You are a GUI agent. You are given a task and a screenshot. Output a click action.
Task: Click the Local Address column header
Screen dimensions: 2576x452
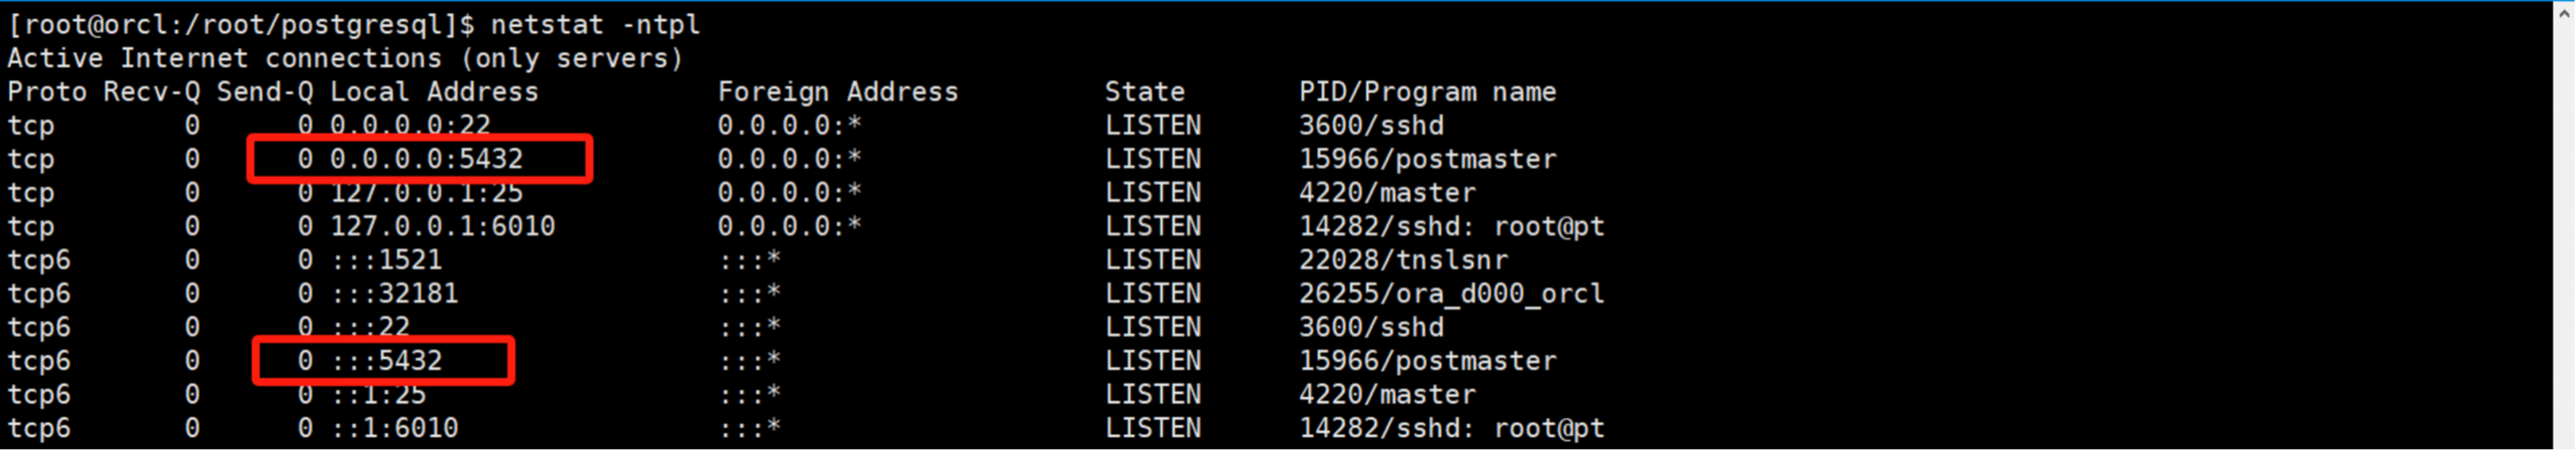434,92
